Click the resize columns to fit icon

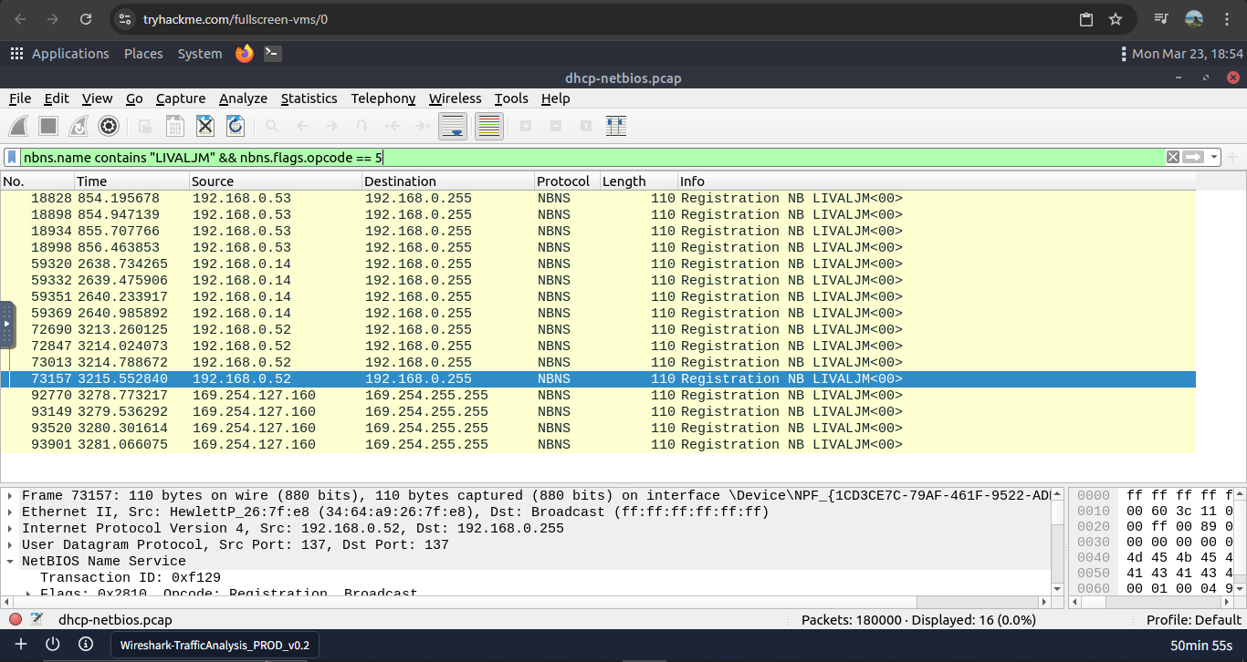(616, 126)
